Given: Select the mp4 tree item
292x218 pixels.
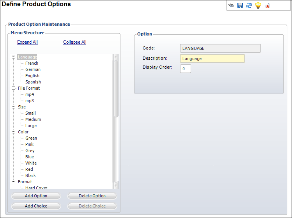Looking at the screenshot, I should 30,94.
